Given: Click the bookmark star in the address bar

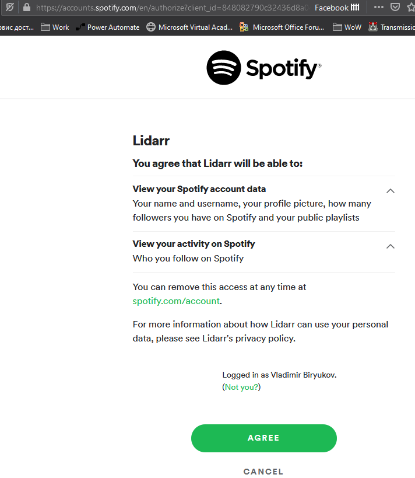Looking at the screenshot, I should pos(412,8).
